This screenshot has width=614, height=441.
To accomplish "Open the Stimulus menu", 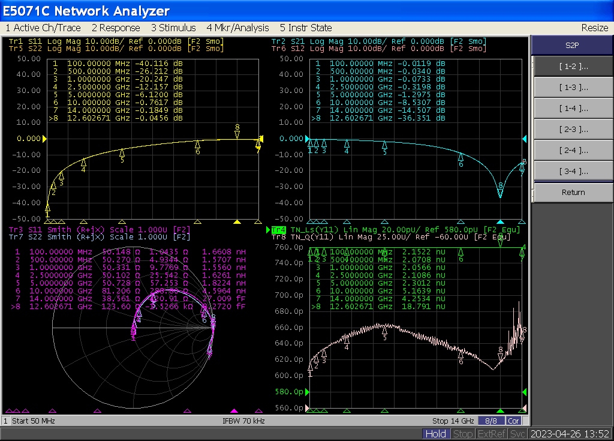I will tap(173, 28).
